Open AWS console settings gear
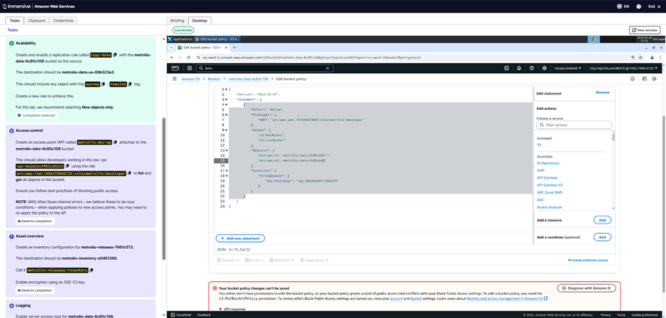 coord(545,68)
